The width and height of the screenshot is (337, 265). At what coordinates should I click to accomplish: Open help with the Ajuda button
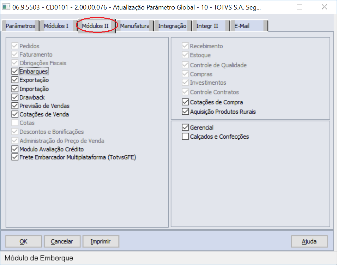pyautogui.click(x=309, y=241)
